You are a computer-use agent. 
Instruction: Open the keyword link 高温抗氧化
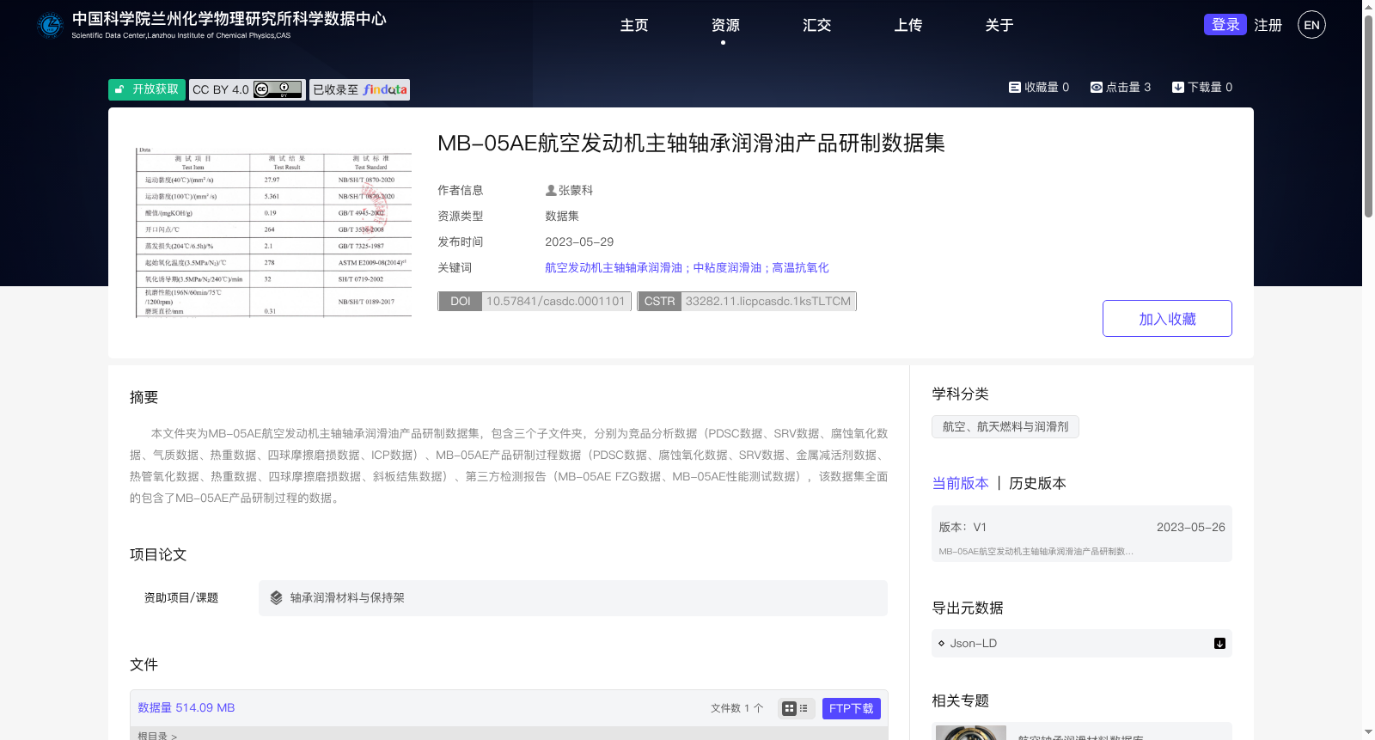[x=801, y=267]
